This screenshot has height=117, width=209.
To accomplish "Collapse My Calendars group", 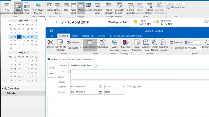I will point(2,88).
